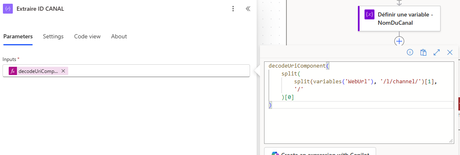Switch to the Settings tab
The image size is (460, 155).
53,37
